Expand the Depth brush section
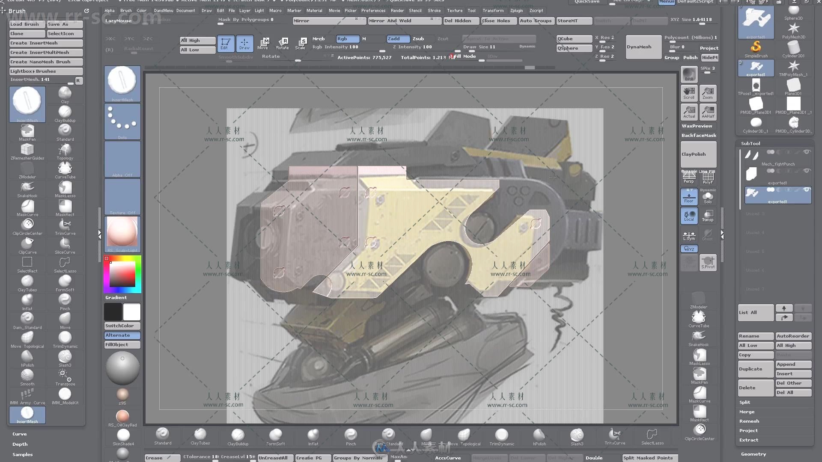This screenshot has height=462, width=822. point(20,444)
